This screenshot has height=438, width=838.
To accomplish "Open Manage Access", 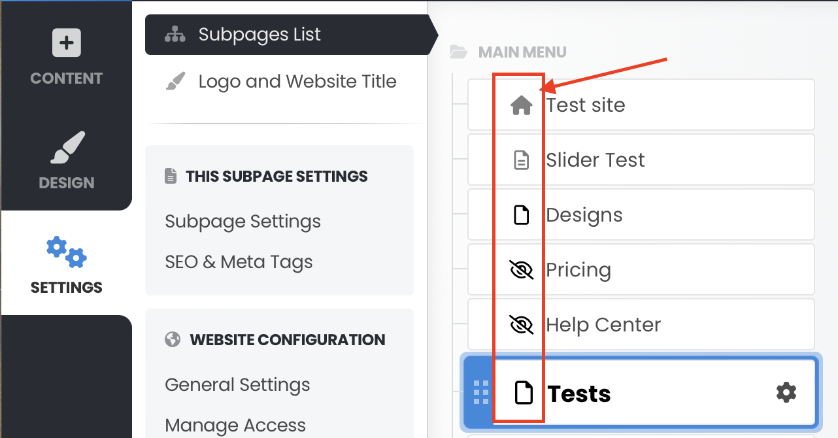I will click(x=235, y=426).
